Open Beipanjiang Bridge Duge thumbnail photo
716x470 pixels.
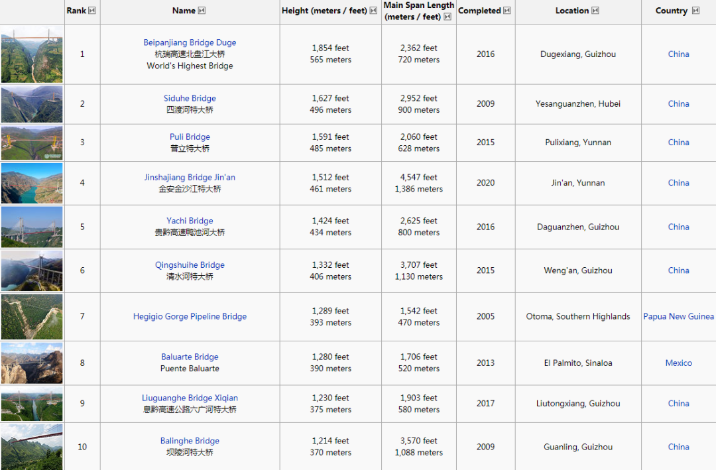tap(32, 54)
